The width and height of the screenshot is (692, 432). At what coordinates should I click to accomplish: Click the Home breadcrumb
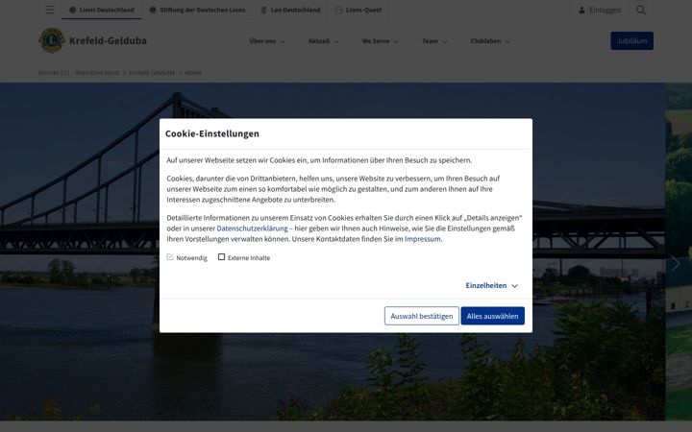193,72
